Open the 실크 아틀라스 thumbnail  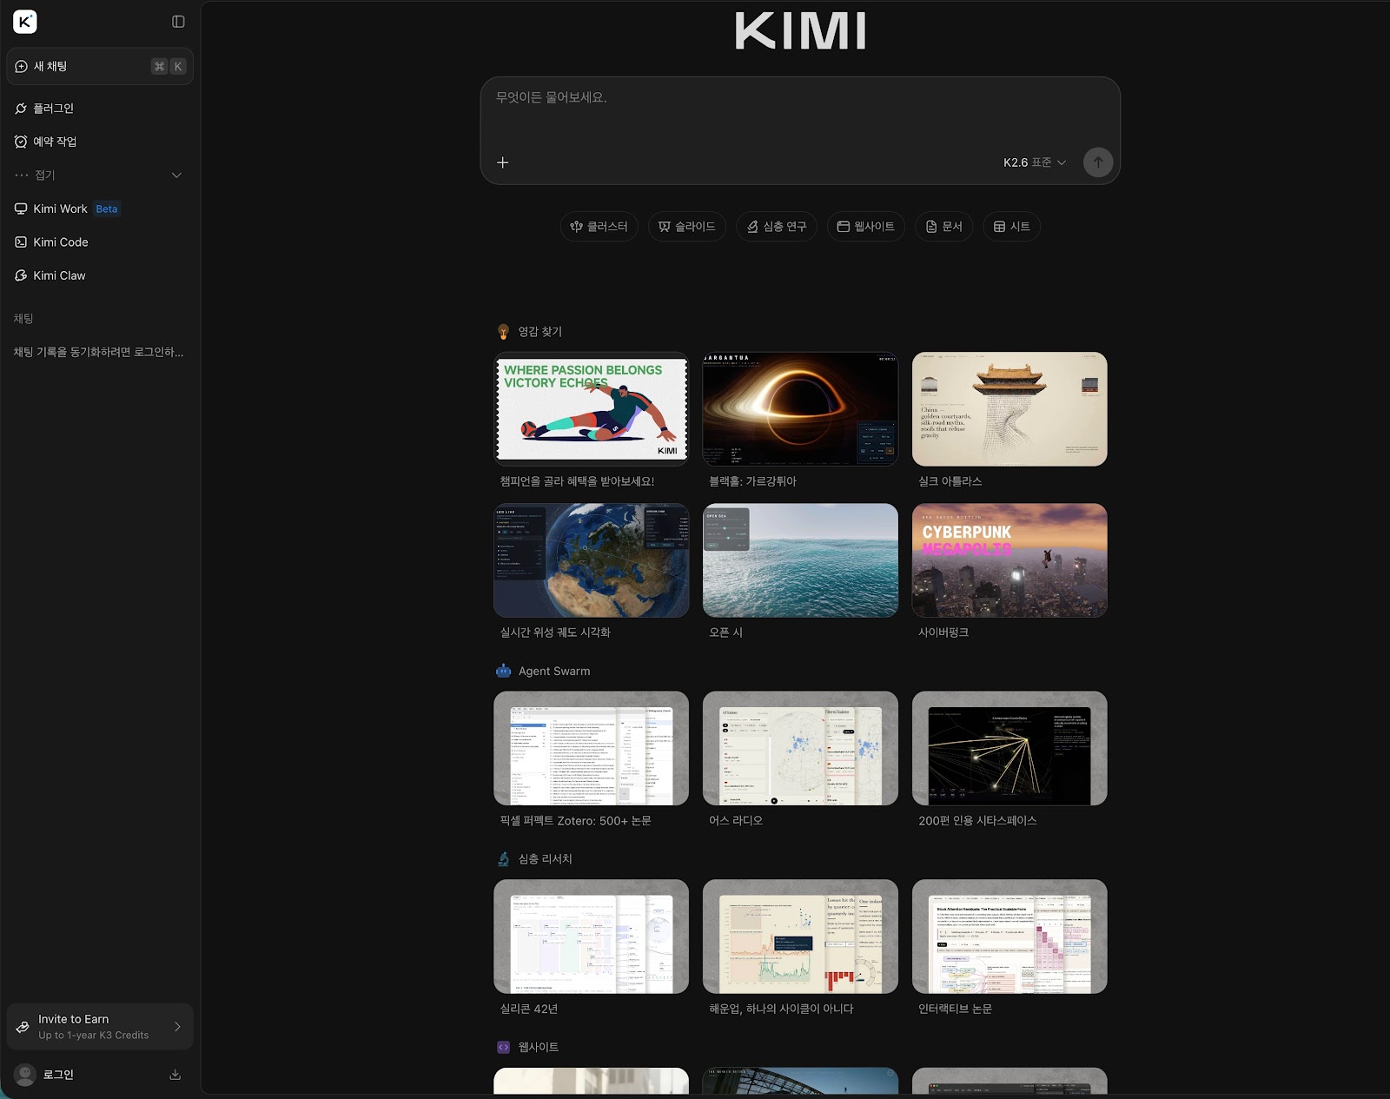tap(1009, 409)
